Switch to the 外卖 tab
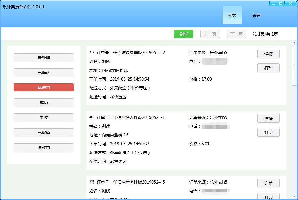This screenshot has height=200, width=298. coord(232,15)
